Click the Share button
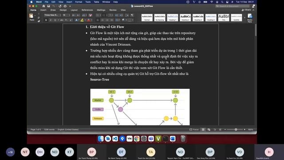The height and width of the screenshot is (160, 284). pyautogui.click(x=246, y=10)
